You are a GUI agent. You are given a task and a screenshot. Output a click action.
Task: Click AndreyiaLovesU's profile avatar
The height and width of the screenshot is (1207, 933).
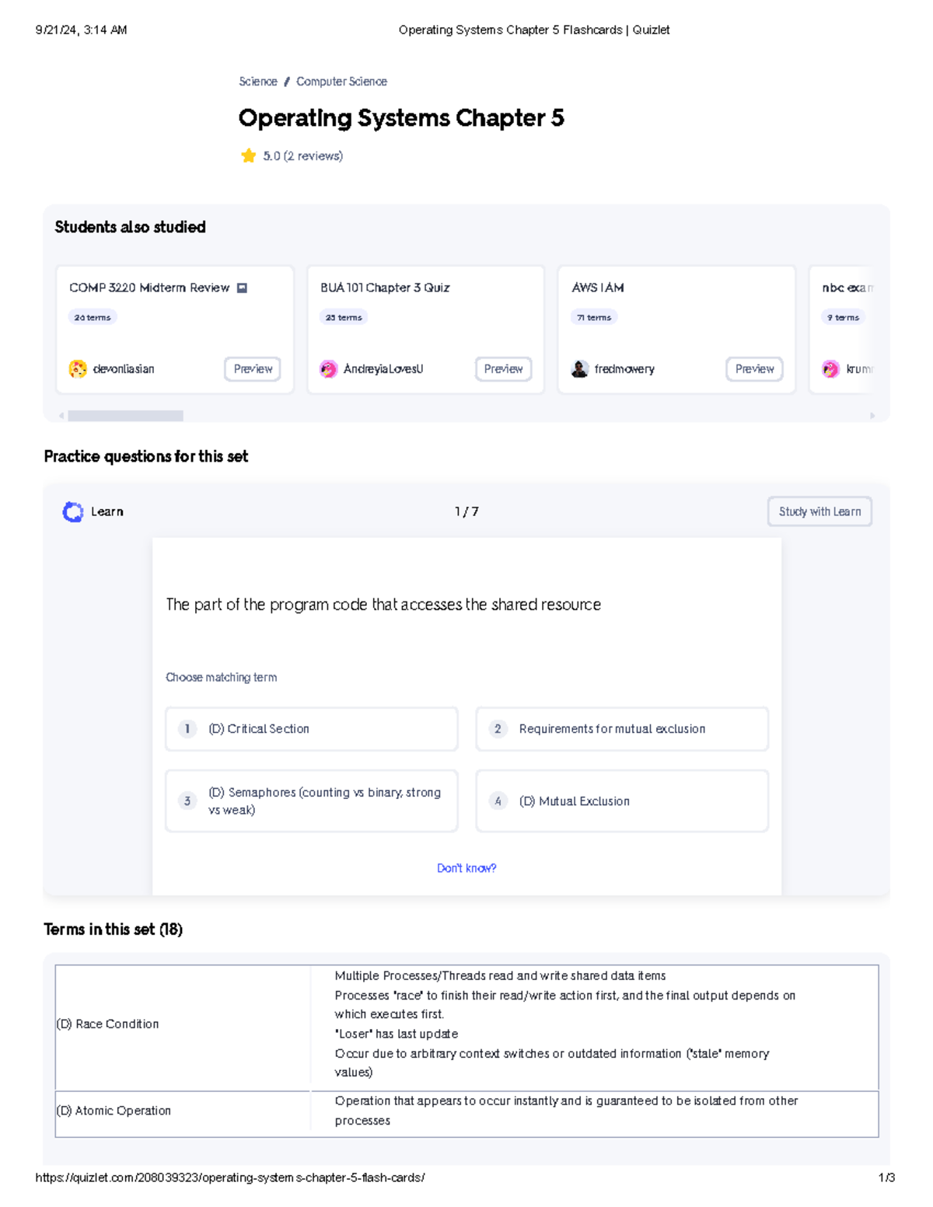click(328, 369)
